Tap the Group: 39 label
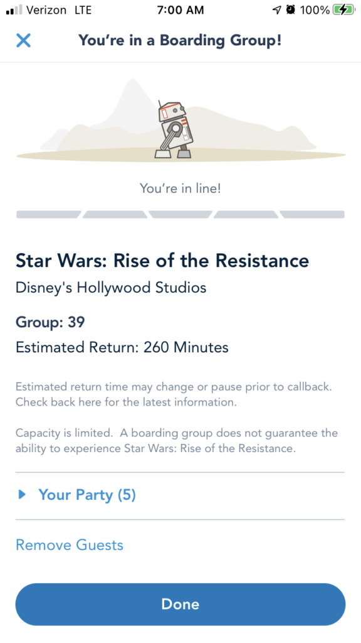 50,322
